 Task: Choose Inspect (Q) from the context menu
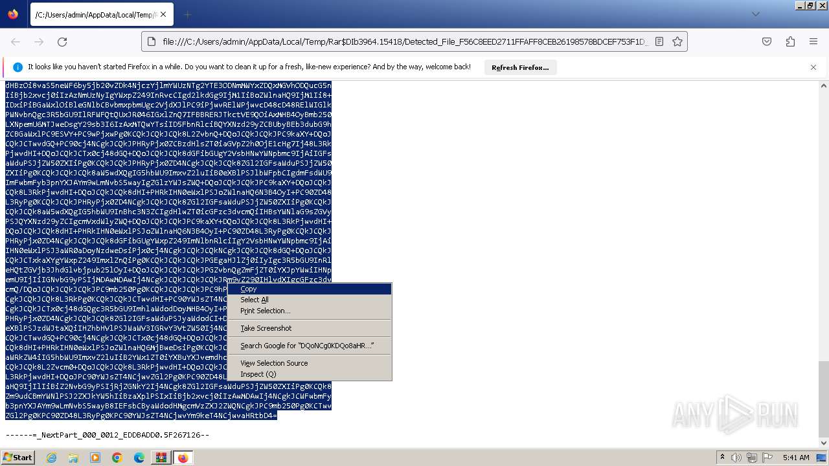pos(310,374)
